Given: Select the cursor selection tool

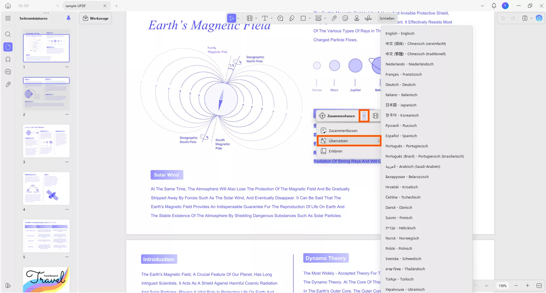Looking at the screenshot, I should pos(232,18).
